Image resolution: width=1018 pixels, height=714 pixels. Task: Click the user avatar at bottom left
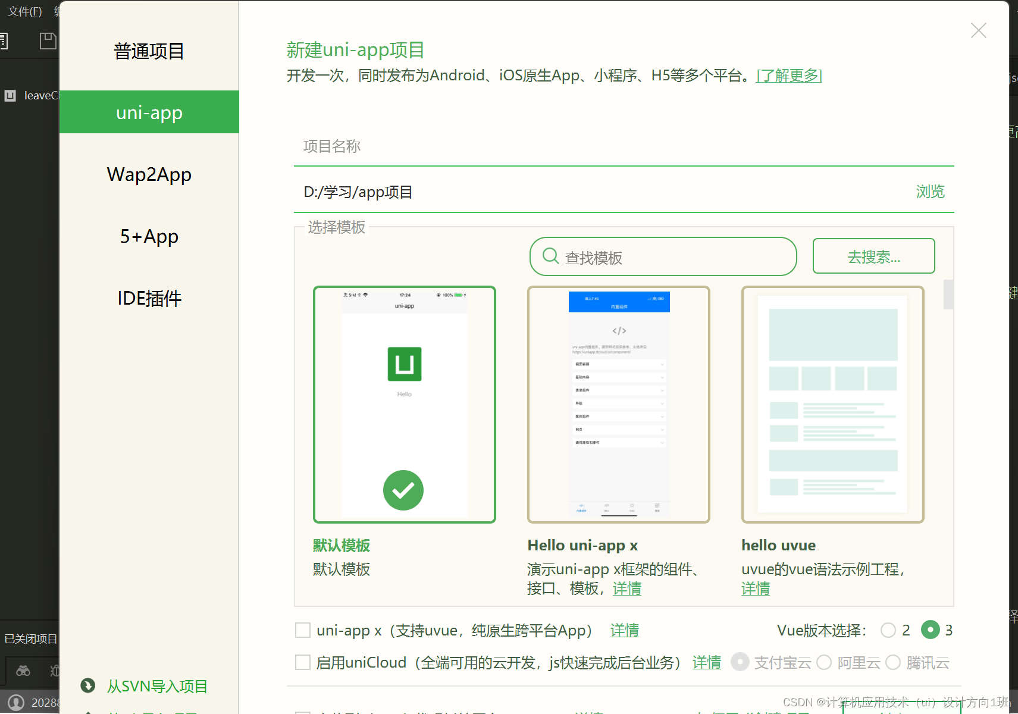pyautogui.click(x=16, y=702)
